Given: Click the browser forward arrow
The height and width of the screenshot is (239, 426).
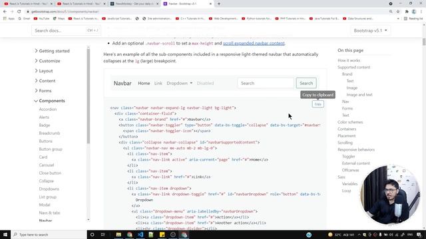Looking at the screenshot, I should (12, 12).
